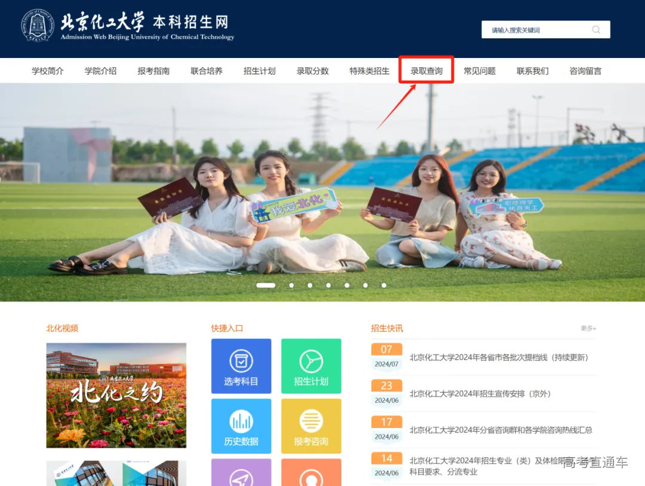Open the 录取分数 navigation item
Viewport: 645px width, 486px height.
click(x=313, y=70)
